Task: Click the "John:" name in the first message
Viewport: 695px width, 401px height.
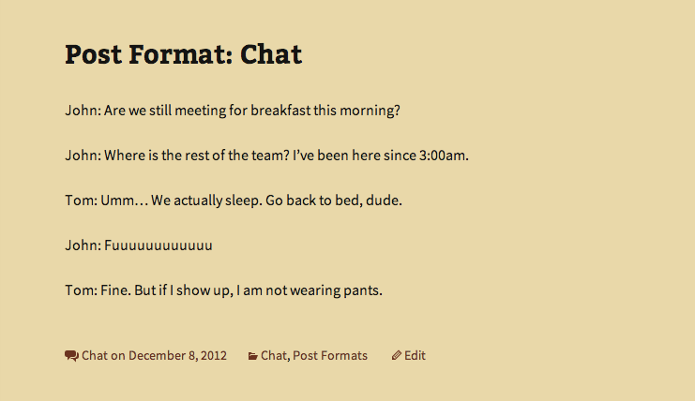Action: [x=83, y=111]
